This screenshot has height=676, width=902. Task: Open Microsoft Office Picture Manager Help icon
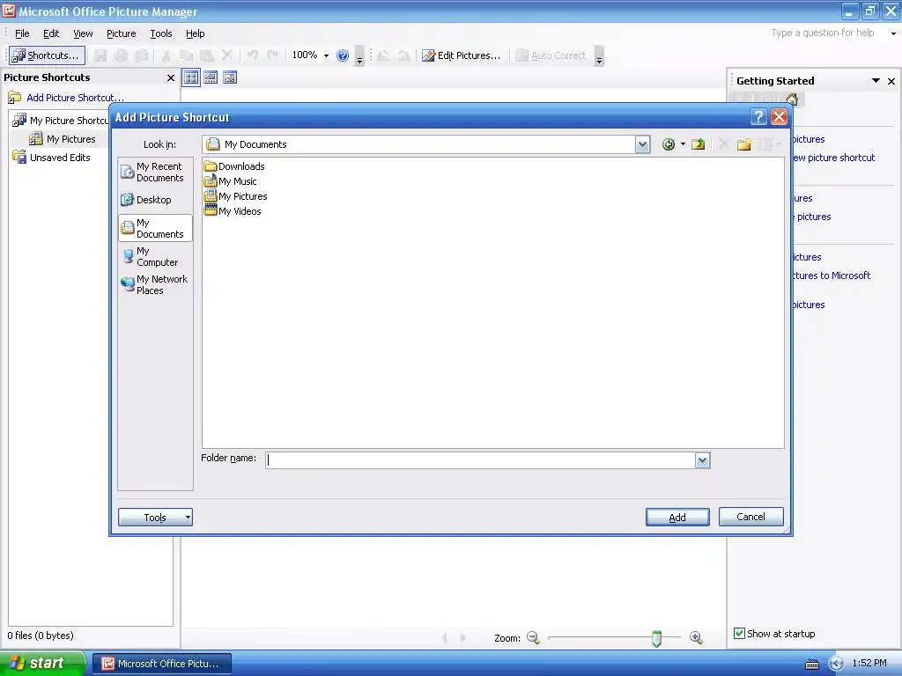click(343, 55)
